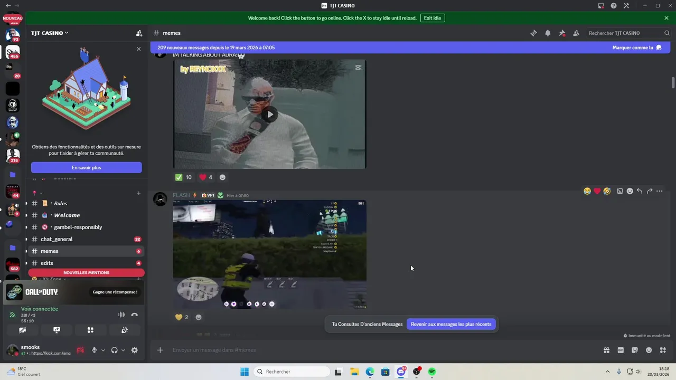
Task: Reply to FLASH's message with reply arrow
Action: [x=640, y=191]
